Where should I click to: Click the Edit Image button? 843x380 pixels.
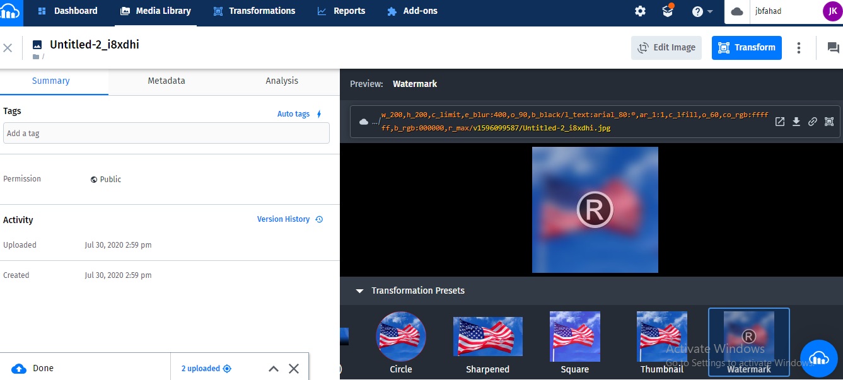tap(666, 48)
